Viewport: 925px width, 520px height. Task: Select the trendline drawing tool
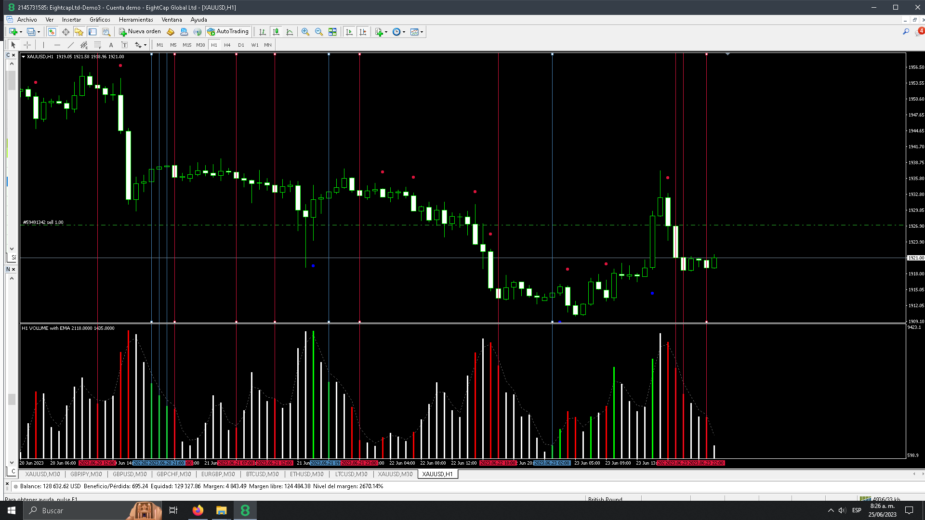click(x=71, y=45)
